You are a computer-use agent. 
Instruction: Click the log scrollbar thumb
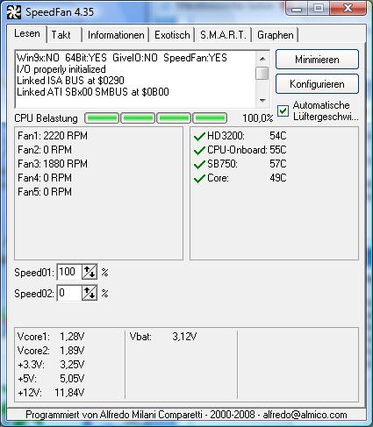pos(262,73)
